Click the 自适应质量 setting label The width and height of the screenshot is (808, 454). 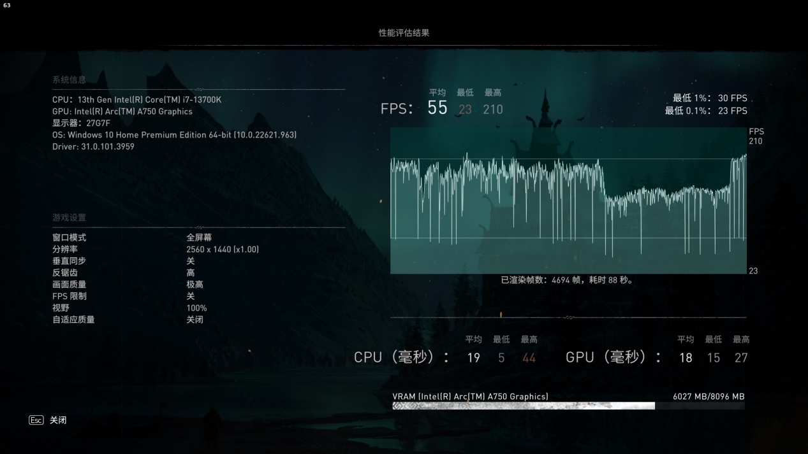(73, 320)
